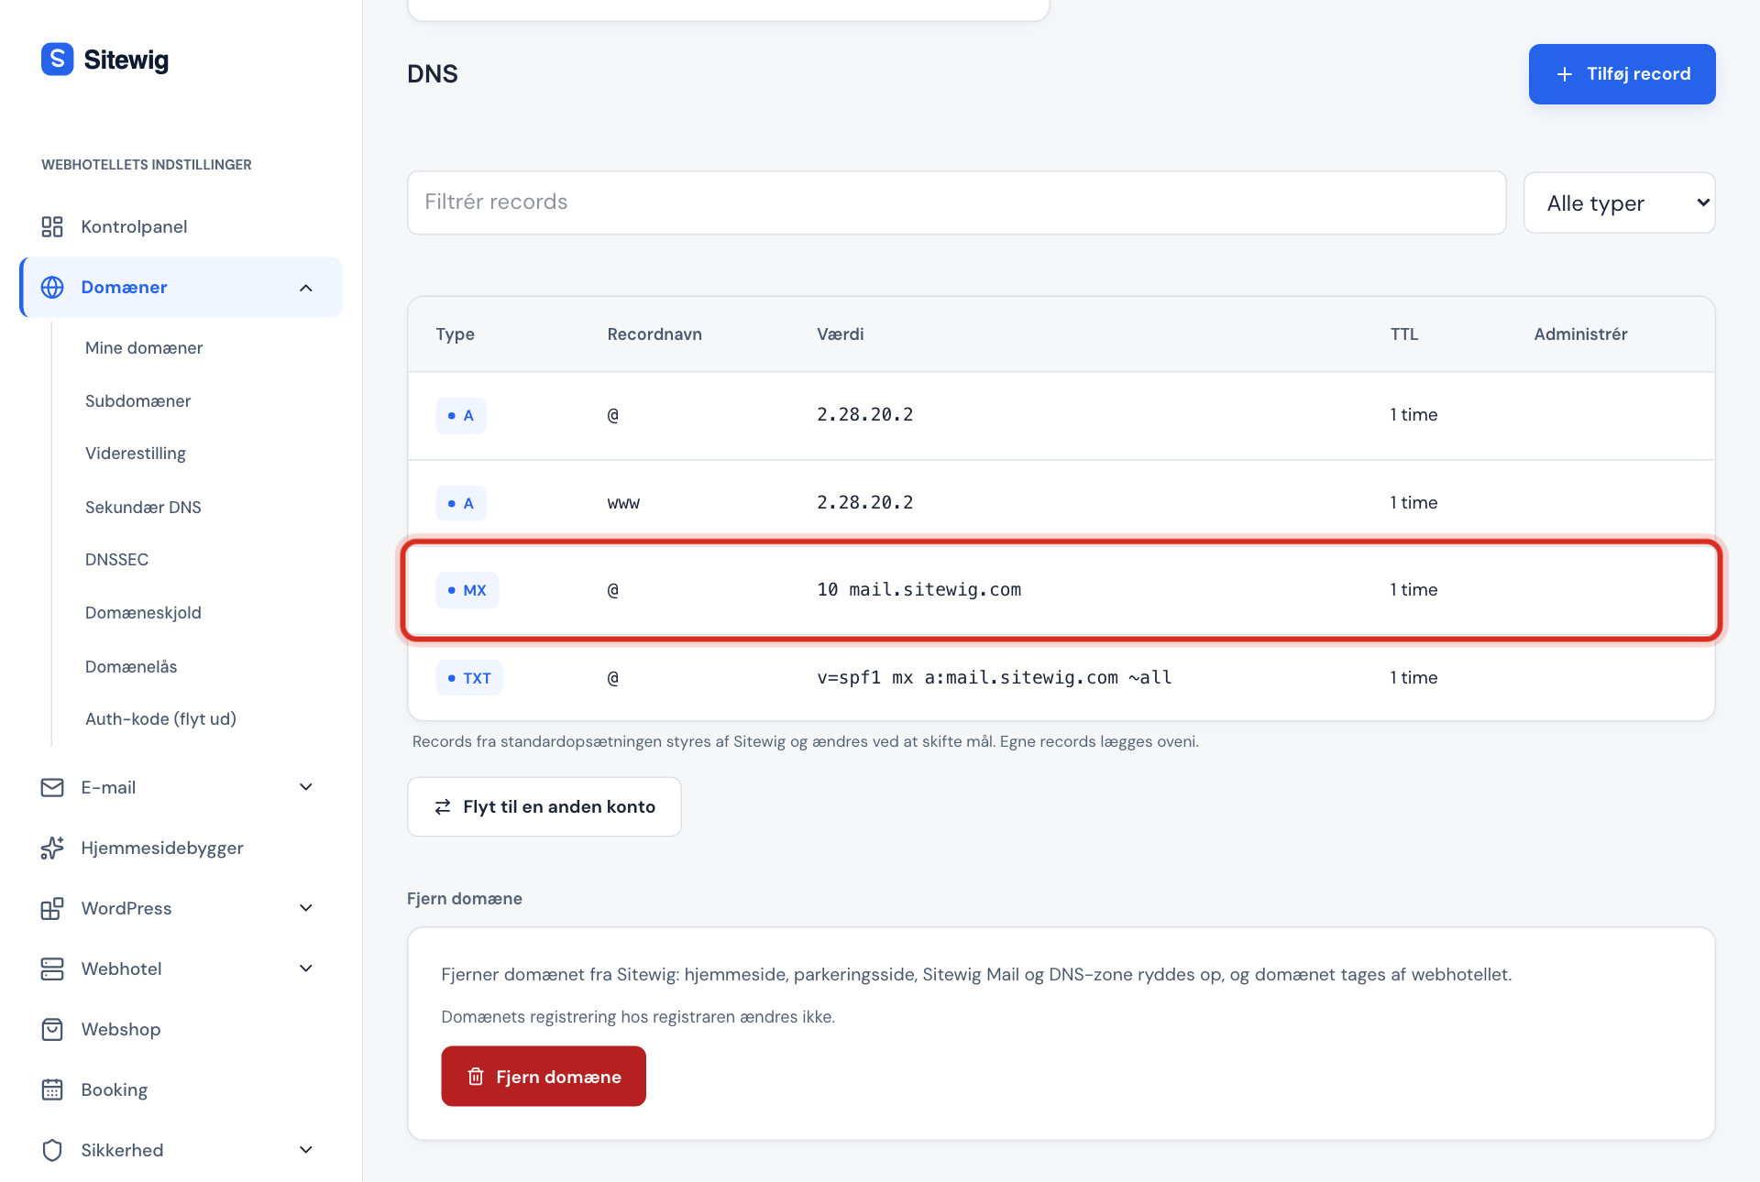Go to Subdomæner
Viewport: 1760px width, 1182px height.
pos(137,401)
